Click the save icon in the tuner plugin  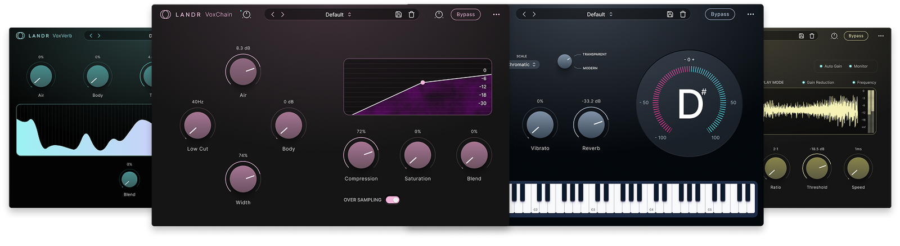pyautogui.click(x=670, y=14)
